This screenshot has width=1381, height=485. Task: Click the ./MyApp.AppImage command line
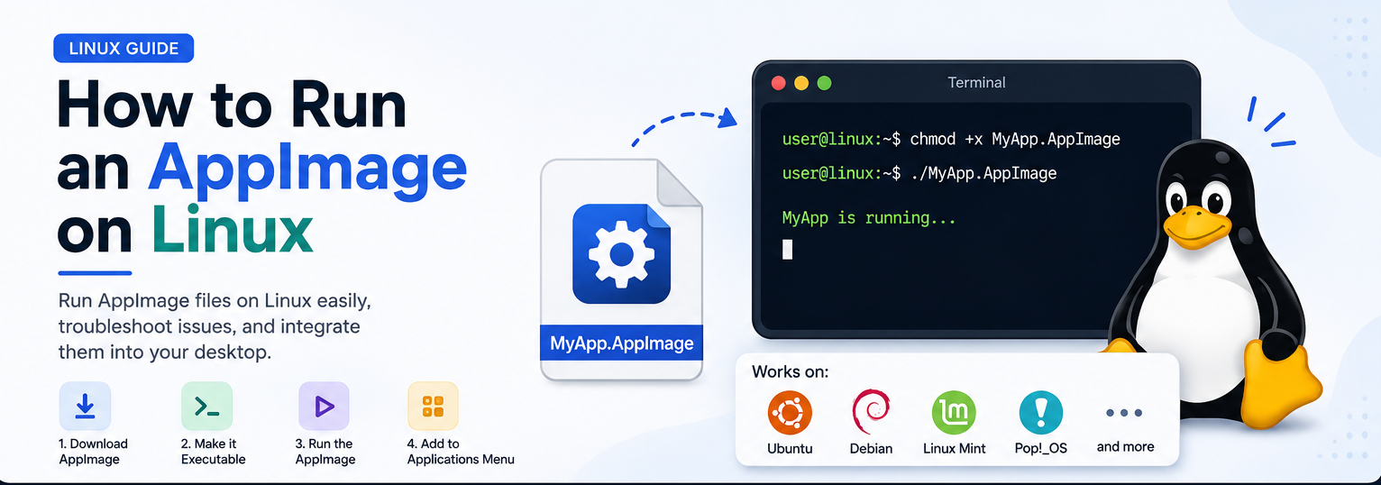click(919, 173)
